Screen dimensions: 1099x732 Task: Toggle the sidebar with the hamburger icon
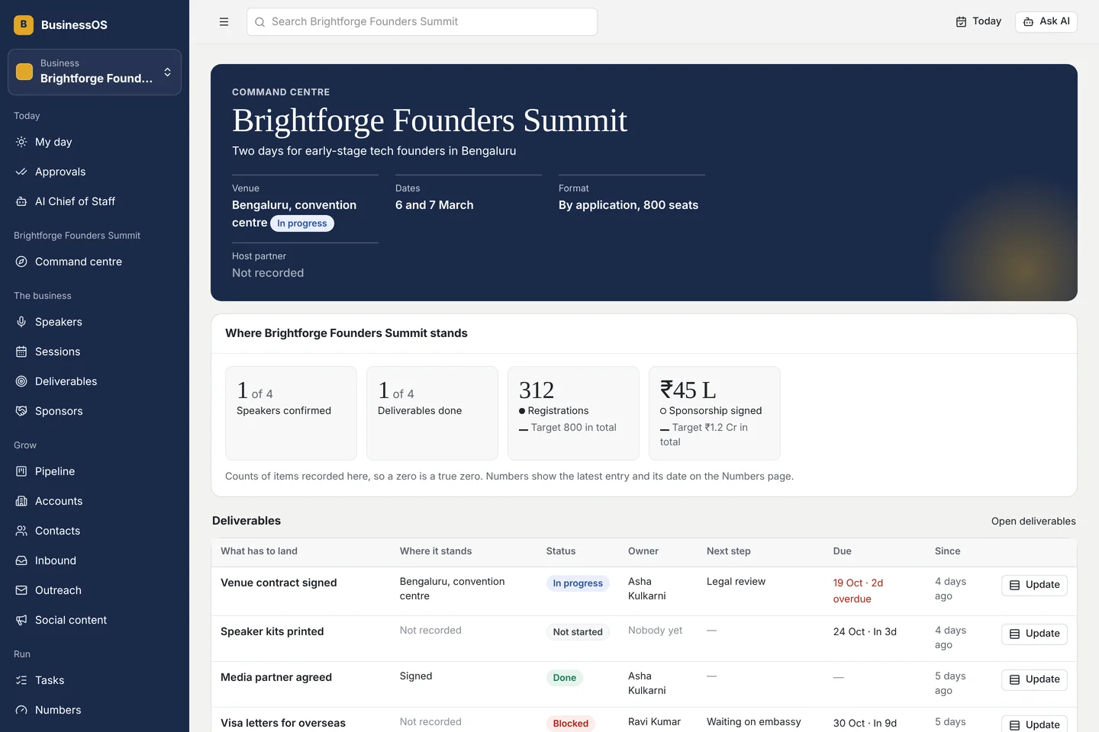224,21
